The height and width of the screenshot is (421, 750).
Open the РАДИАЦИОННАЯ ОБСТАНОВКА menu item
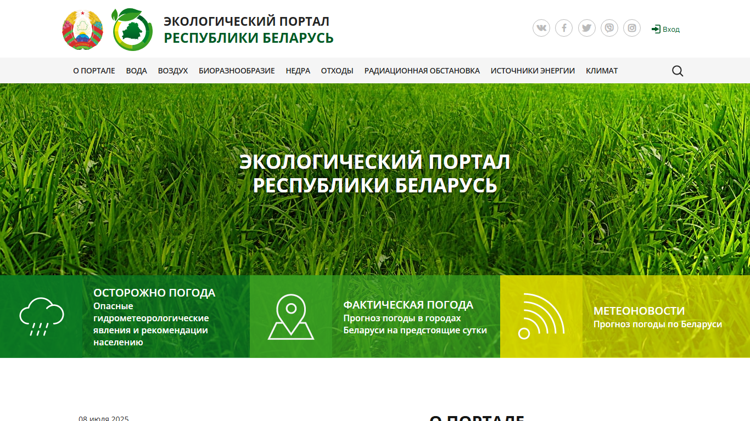pyautogui.click(x=422, y=71)
